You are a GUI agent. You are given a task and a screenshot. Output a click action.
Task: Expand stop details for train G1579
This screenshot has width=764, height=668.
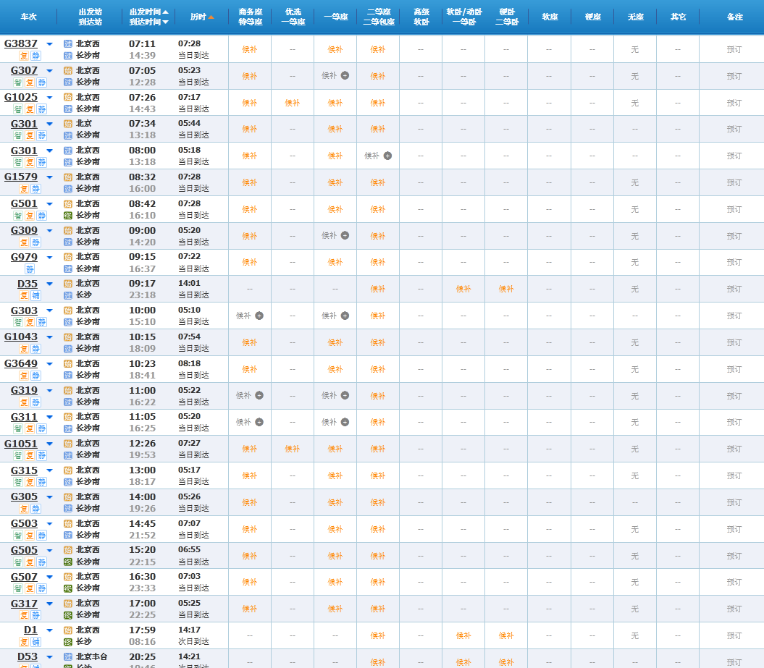tap(49, 177)
